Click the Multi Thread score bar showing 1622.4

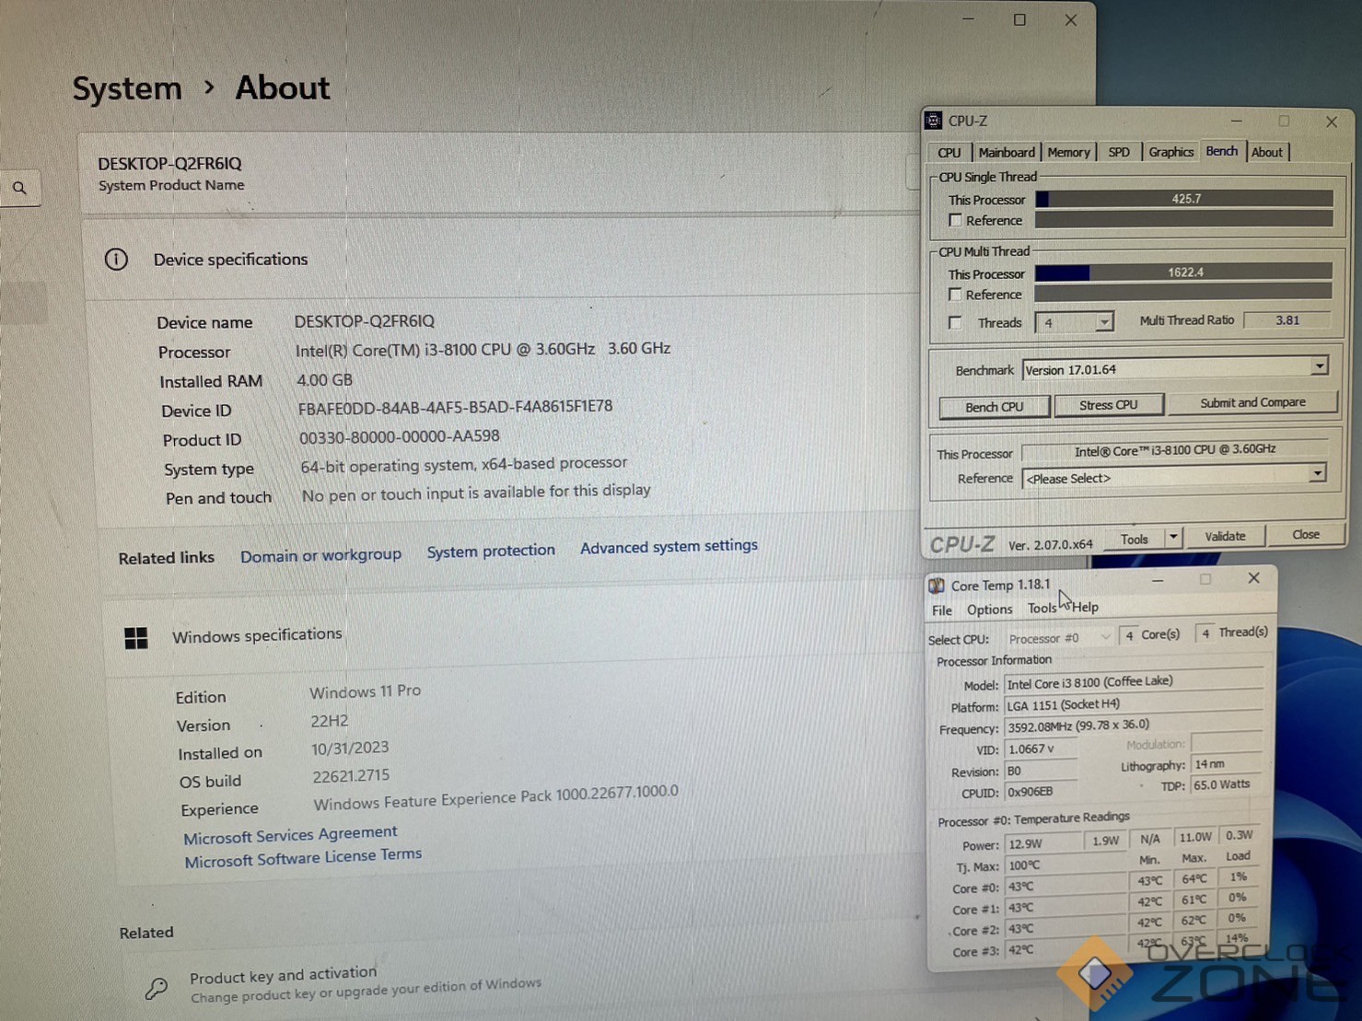coord(1183,273)
